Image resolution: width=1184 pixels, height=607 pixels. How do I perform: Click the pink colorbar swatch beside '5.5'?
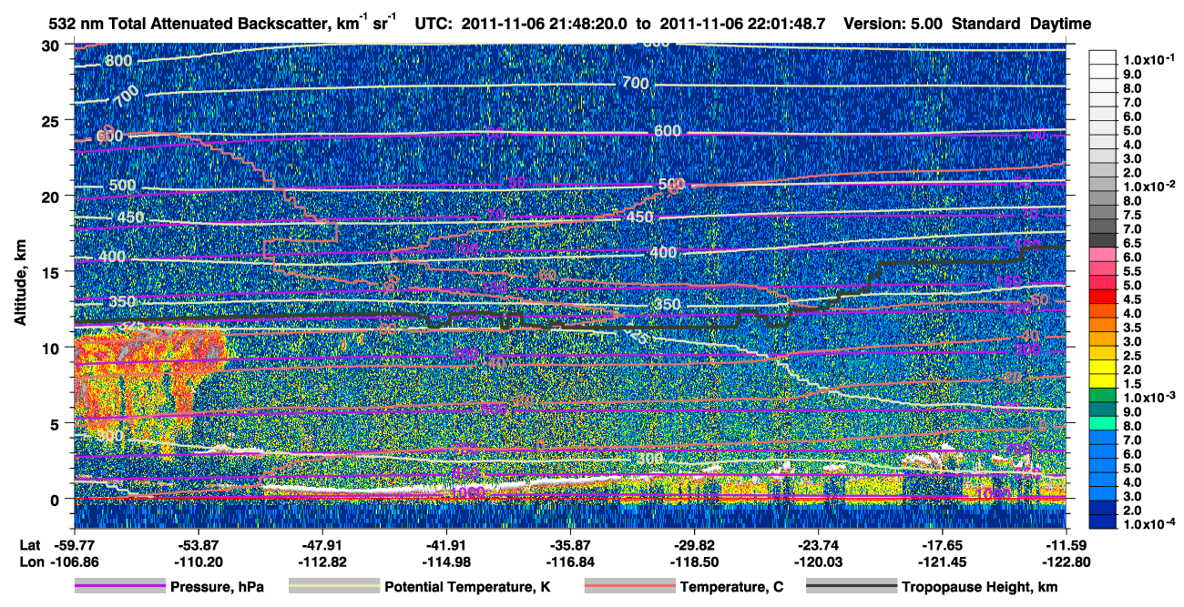[1105, 268]
